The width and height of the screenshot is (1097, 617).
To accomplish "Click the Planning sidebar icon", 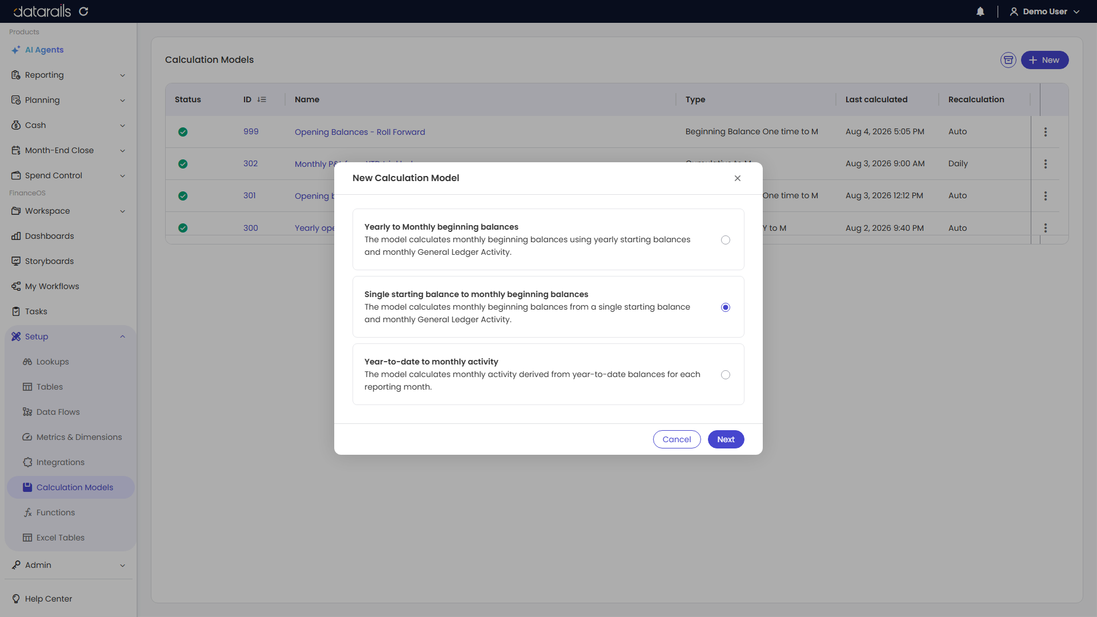I will (x=16, y=100).
